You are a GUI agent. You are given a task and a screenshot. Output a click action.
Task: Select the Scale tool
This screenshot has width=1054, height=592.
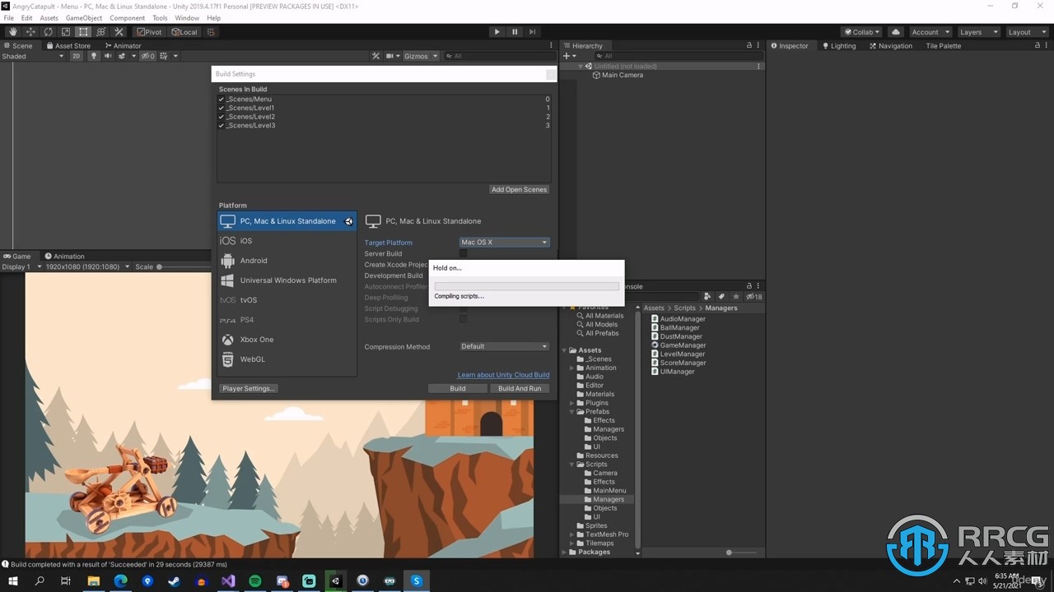[x=66, y=32]
